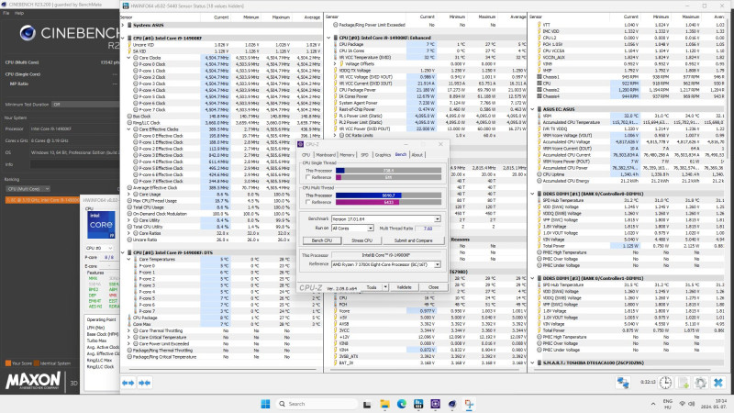The width and height of the screenshot is (734, 413).
Task: Switch to the About tab in CPU-Z
Action: click(417, 154)
